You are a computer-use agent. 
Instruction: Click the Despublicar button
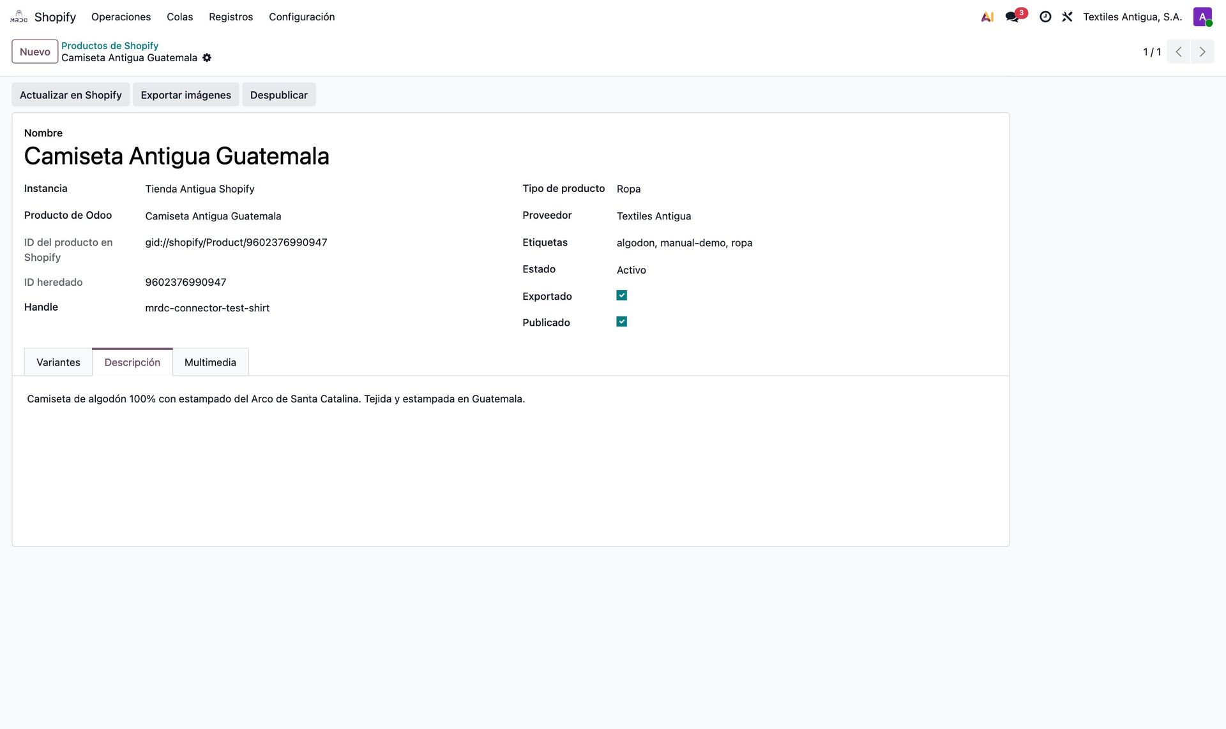click(x=279, y=95)
